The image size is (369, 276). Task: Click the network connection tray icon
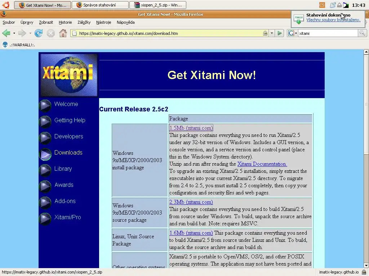[x=333, y=5]
